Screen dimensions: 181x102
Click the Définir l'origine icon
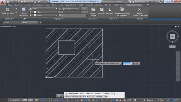click(93, 10)
